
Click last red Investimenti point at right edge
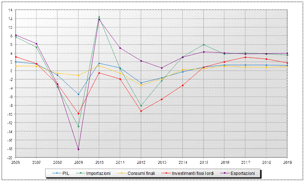[287, 63]
